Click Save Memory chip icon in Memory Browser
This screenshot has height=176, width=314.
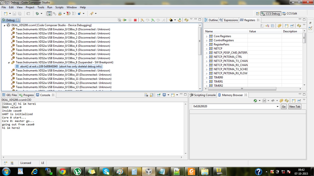pos(255,101)
